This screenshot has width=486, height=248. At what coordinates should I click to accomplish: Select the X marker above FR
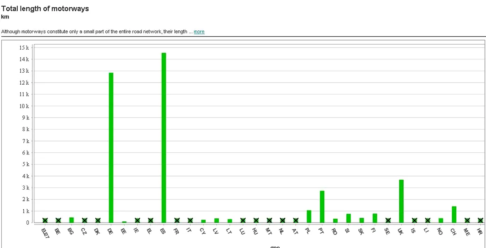177,220
